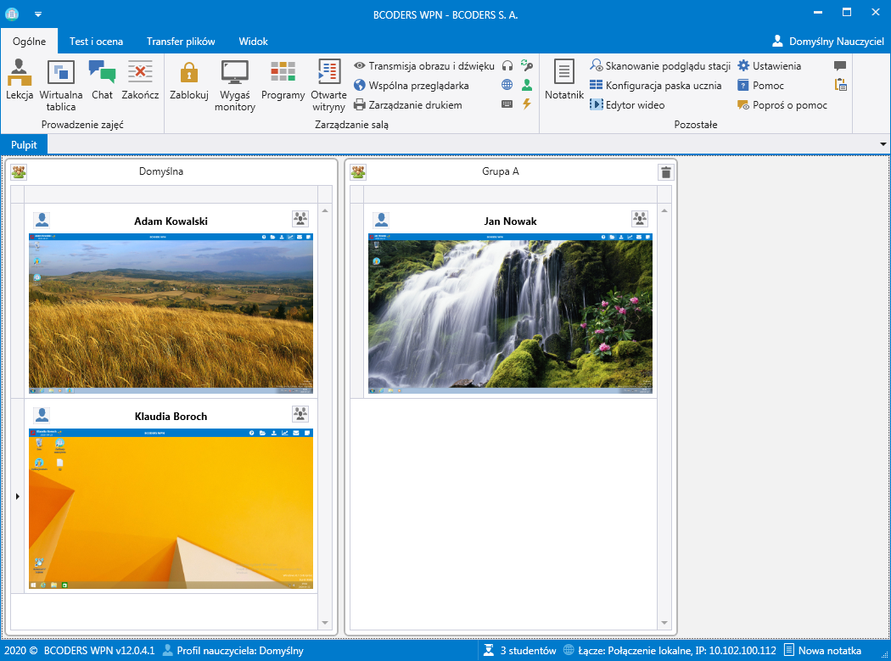Open Ustawienia settings

pos(770,66)
